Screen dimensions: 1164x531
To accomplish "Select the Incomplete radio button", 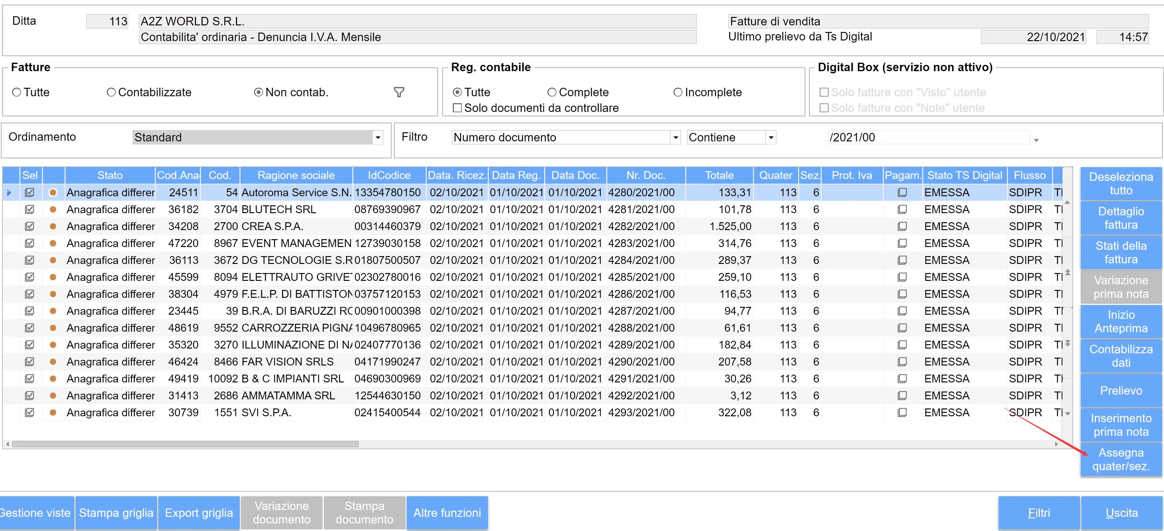I will (678, 92).
